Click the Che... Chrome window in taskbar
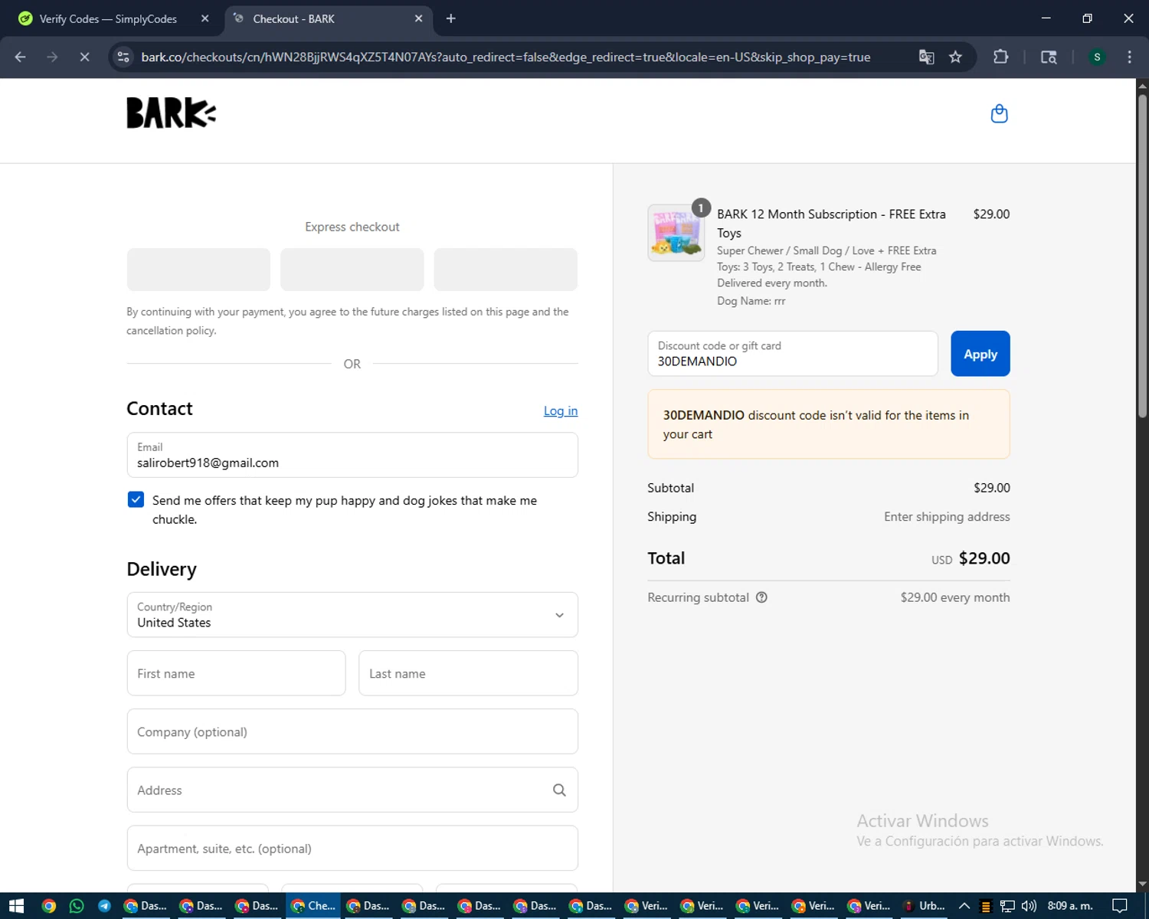 click(313, 906)
